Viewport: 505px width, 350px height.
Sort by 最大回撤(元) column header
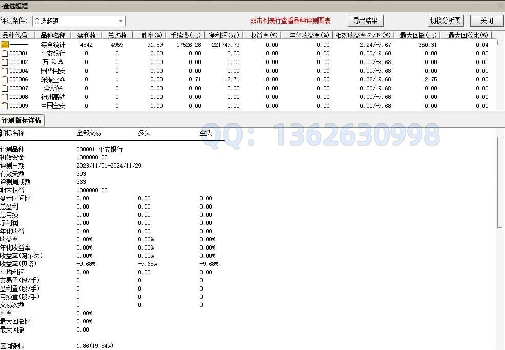(418, 35)
